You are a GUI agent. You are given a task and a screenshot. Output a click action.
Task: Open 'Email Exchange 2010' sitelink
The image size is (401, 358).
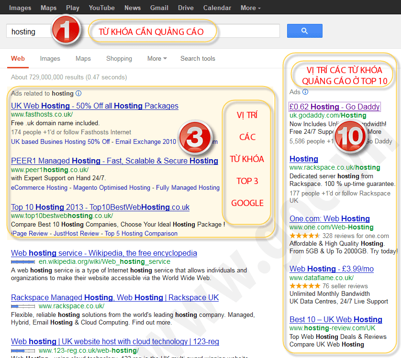[145, 141]
